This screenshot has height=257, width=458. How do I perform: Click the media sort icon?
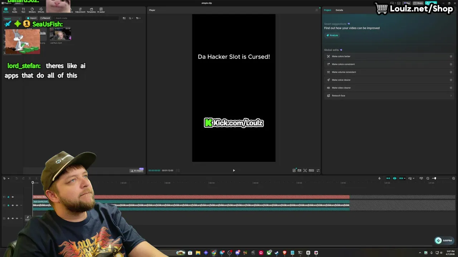click(x=124, y=18)
